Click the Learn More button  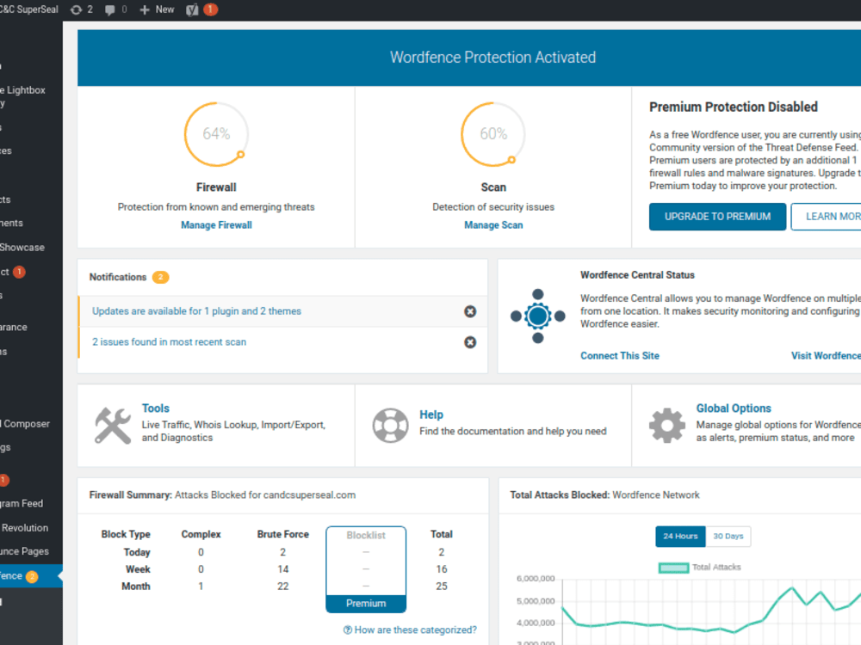[x=826, y=217]
